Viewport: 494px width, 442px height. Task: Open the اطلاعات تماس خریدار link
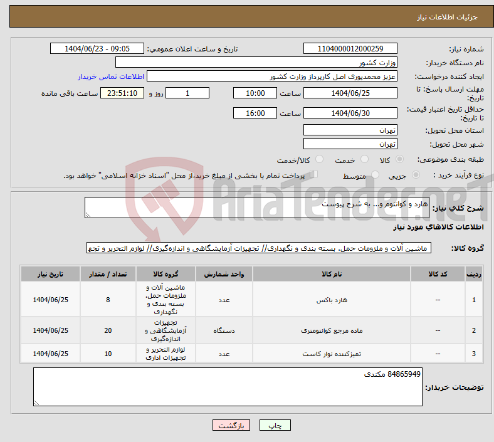pos(111,76)
